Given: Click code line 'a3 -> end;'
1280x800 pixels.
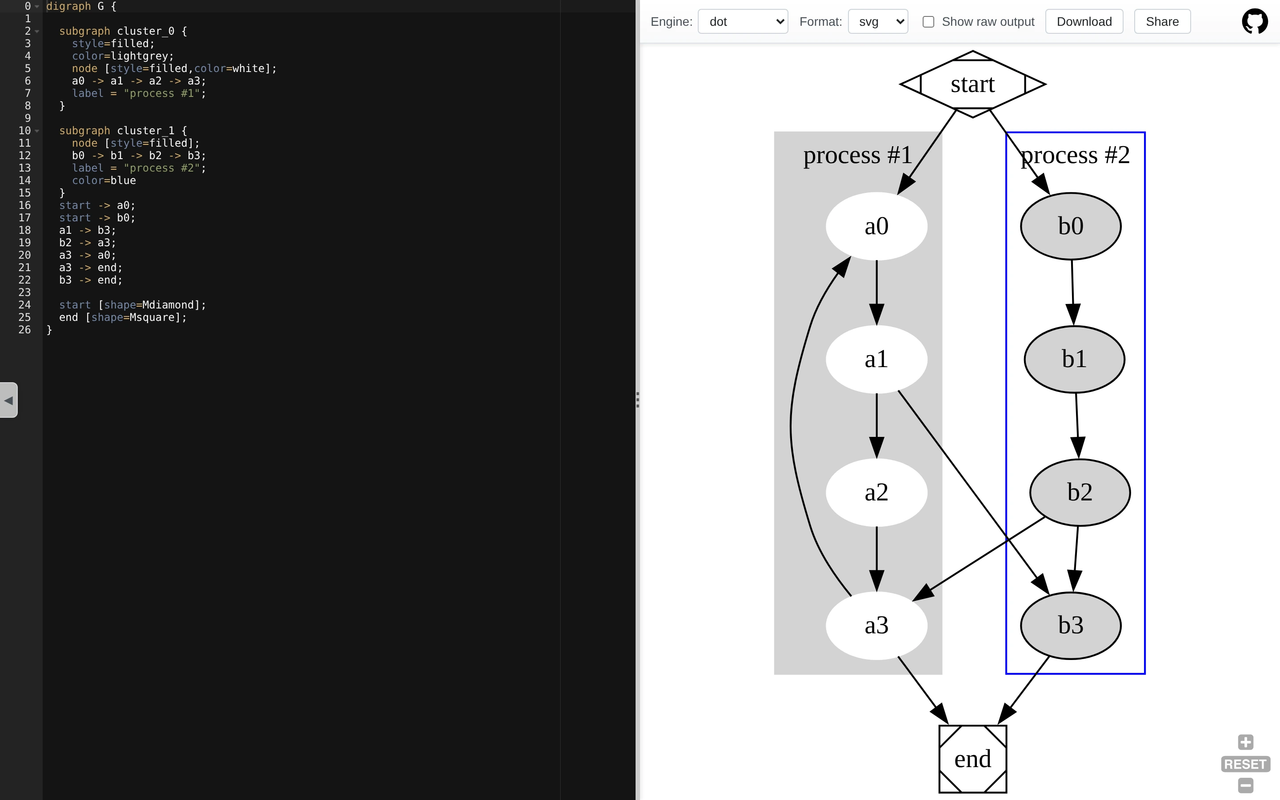Looking at the screenshot, I should (x=91, y=268).
